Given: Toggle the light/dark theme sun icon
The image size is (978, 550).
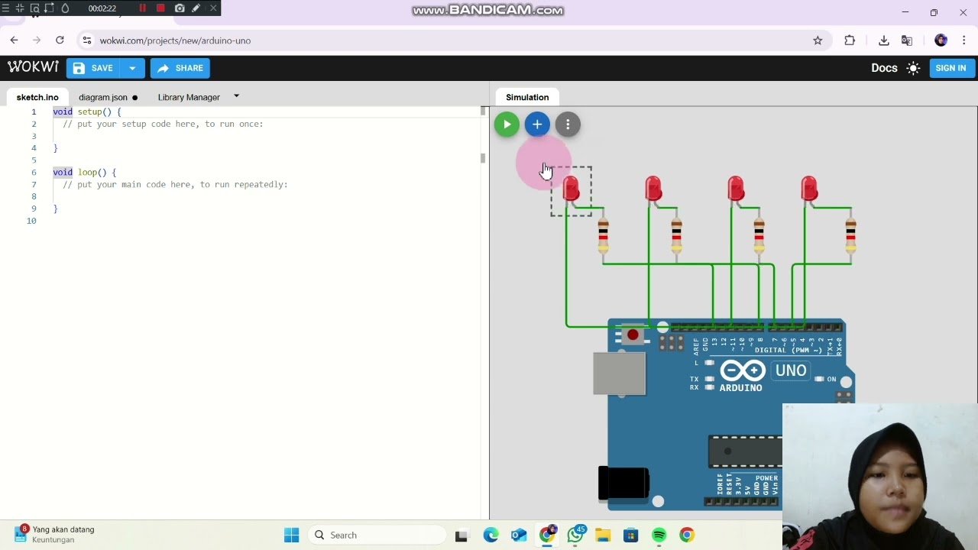Looking at the screenshot, I should 913,68.
